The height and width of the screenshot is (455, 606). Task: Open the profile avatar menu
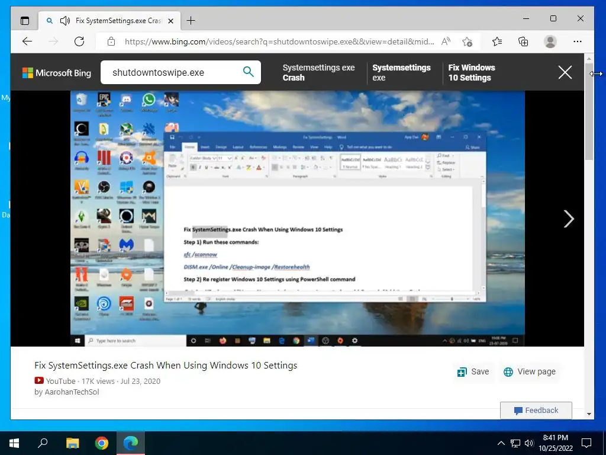pyautogui.click(x=550, y=41)
